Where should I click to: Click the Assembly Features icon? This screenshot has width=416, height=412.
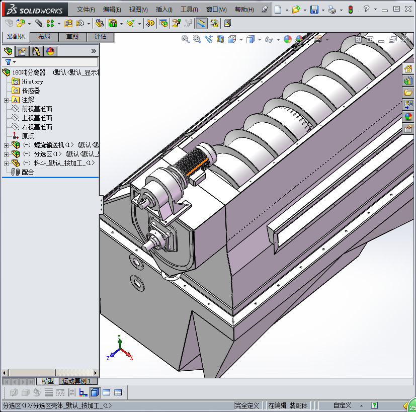pyautogui.click(x=113, y=23)
